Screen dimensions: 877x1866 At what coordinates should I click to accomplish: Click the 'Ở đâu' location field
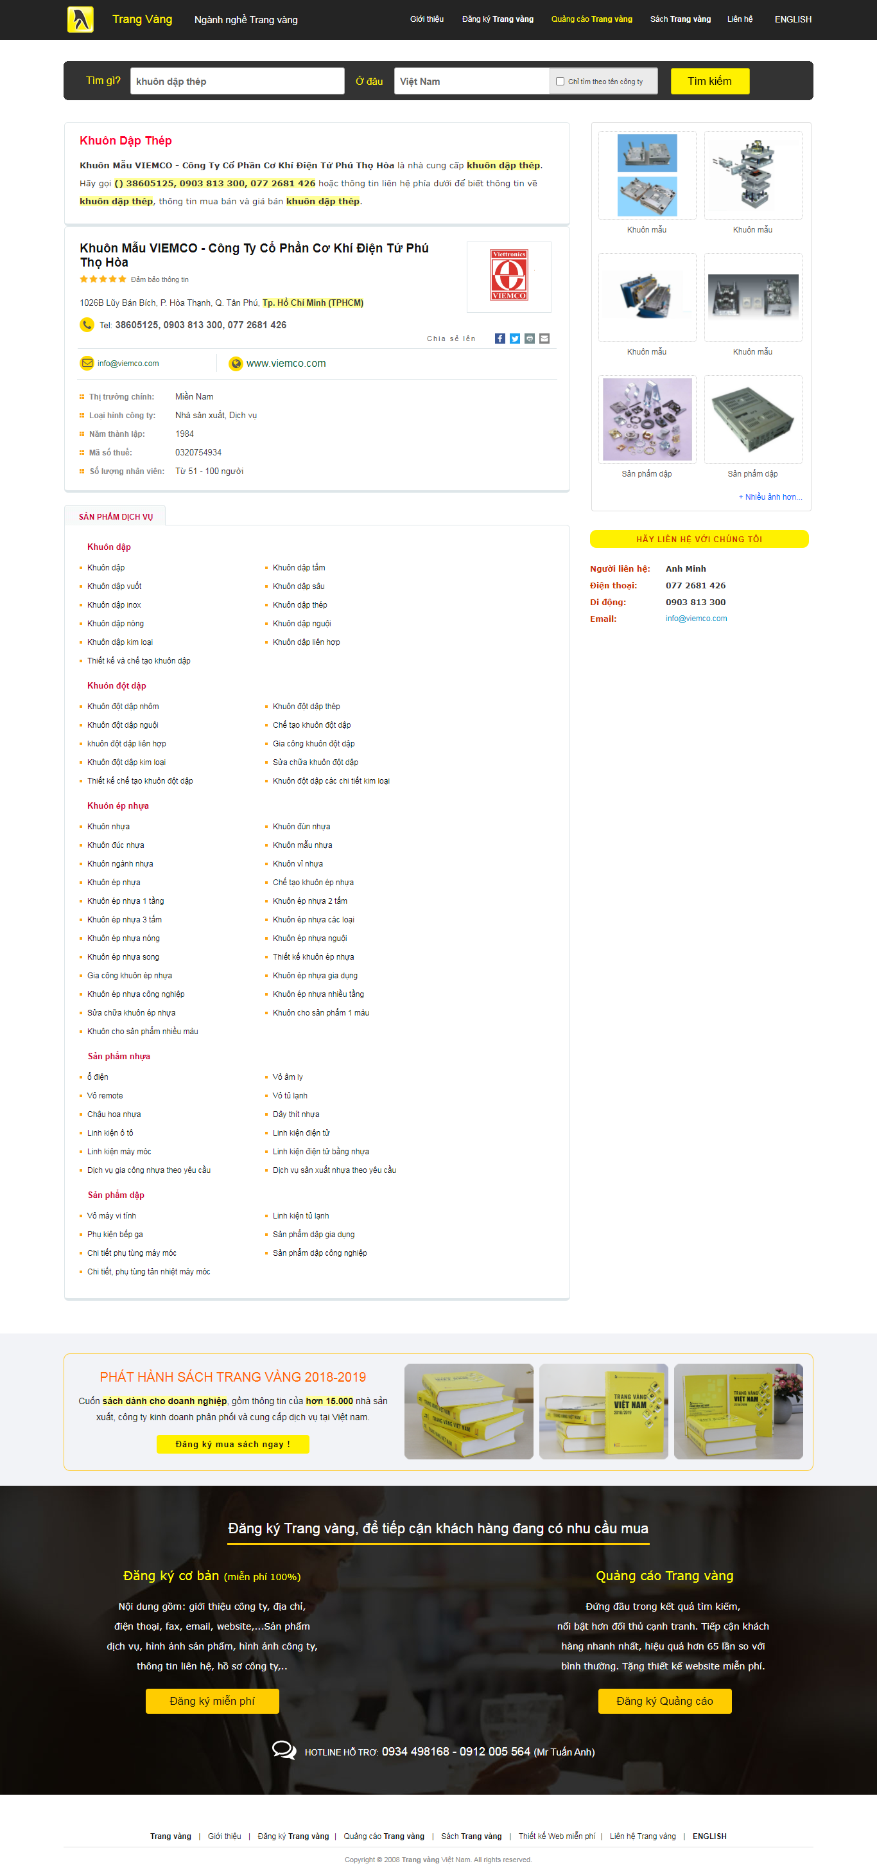pos(471,81)
